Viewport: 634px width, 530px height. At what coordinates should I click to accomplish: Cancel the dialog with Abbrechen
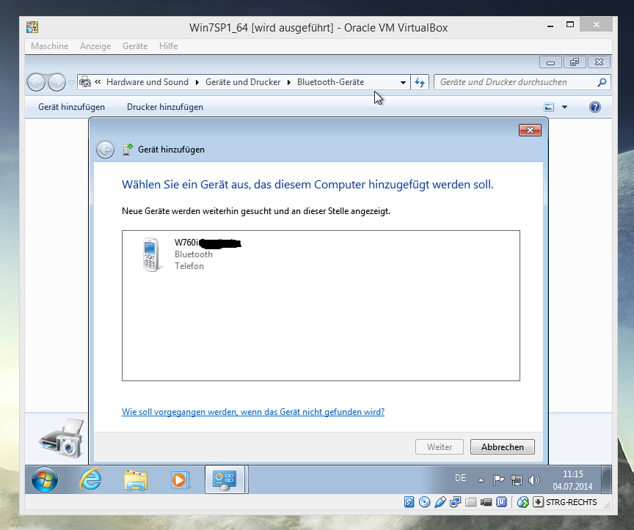coord(502,446)
